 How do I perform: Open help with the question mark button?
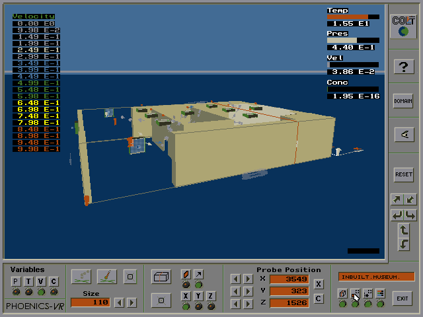tap(403, 66)
